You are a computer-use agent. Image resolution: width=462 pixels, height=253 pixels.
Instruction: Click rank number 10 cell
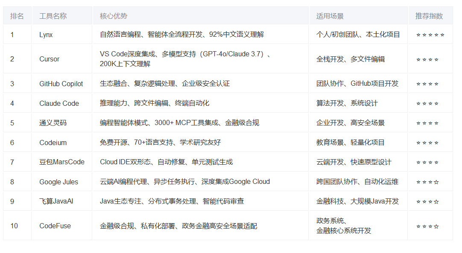17,226
